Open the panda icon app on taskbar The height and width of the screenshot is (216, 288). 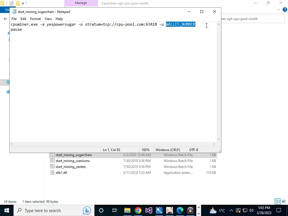coord(190,210)
